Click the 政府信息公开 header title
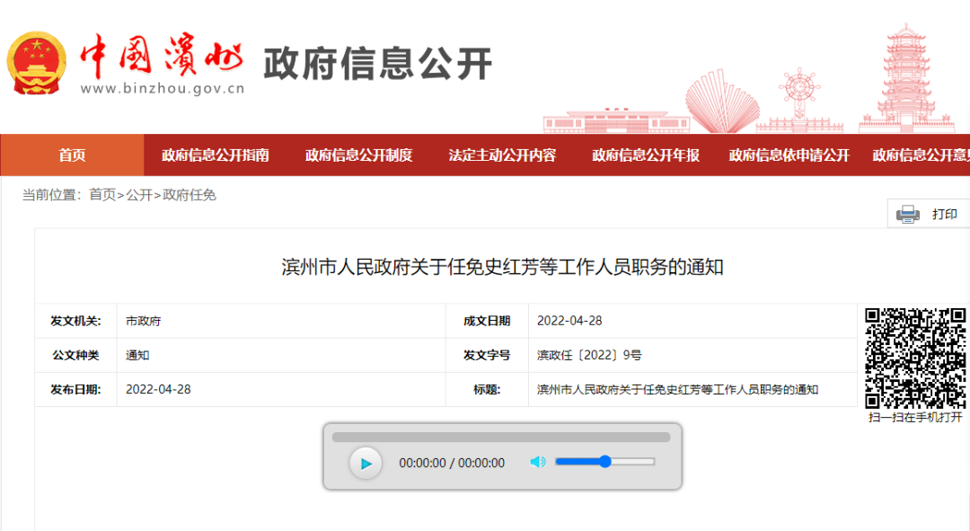 pos(378,63)
